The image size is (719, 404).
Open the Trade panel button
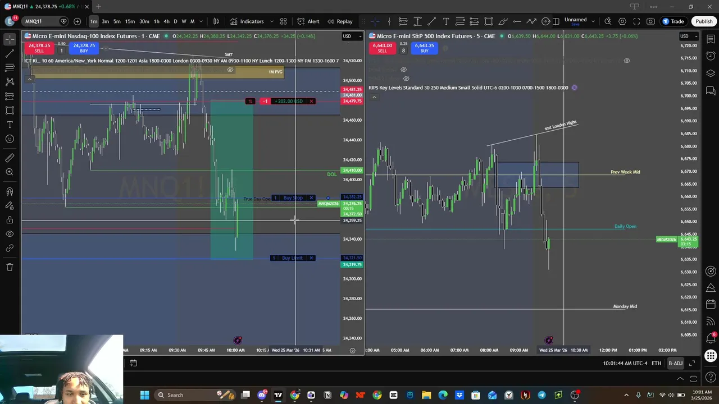coord(672,21)
